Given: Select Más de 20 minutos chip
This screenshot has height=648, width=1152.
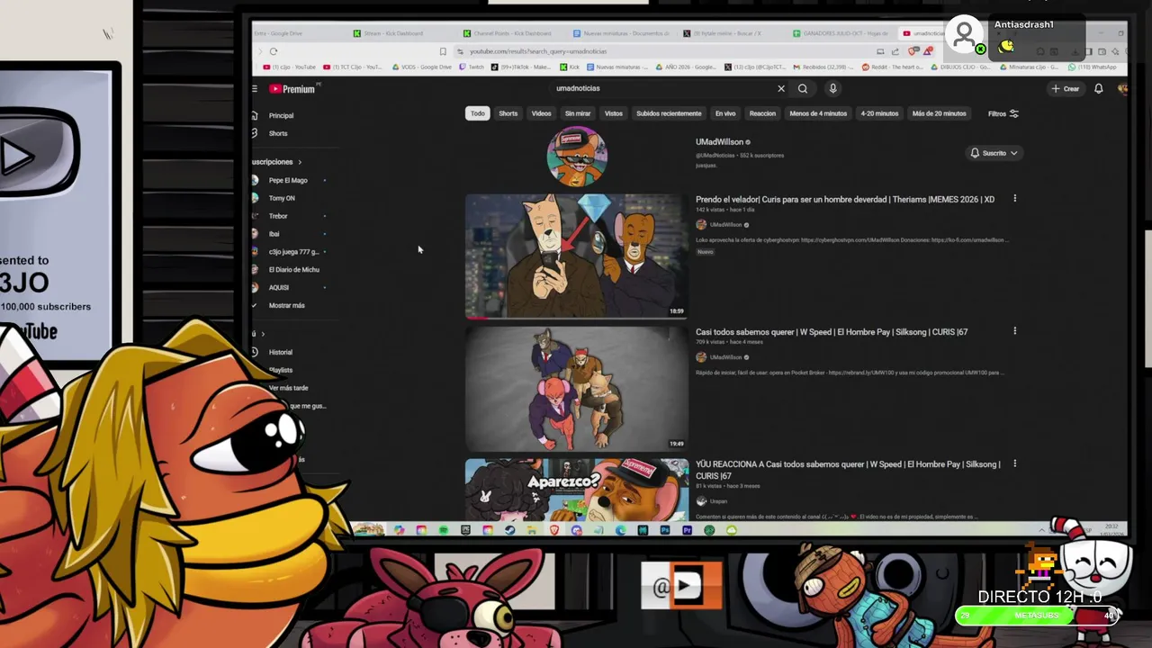Looking at the screenshot, I should point(939,113).
